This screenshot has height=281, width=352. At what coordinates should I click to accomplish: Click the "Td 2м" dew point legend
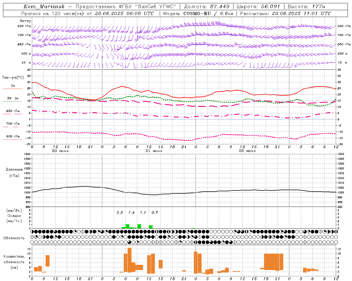point(13,98)
